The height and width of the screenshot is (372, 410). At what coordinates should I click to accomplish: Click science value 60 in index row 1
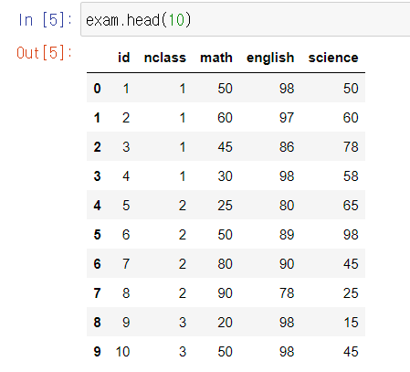[351, 118]
